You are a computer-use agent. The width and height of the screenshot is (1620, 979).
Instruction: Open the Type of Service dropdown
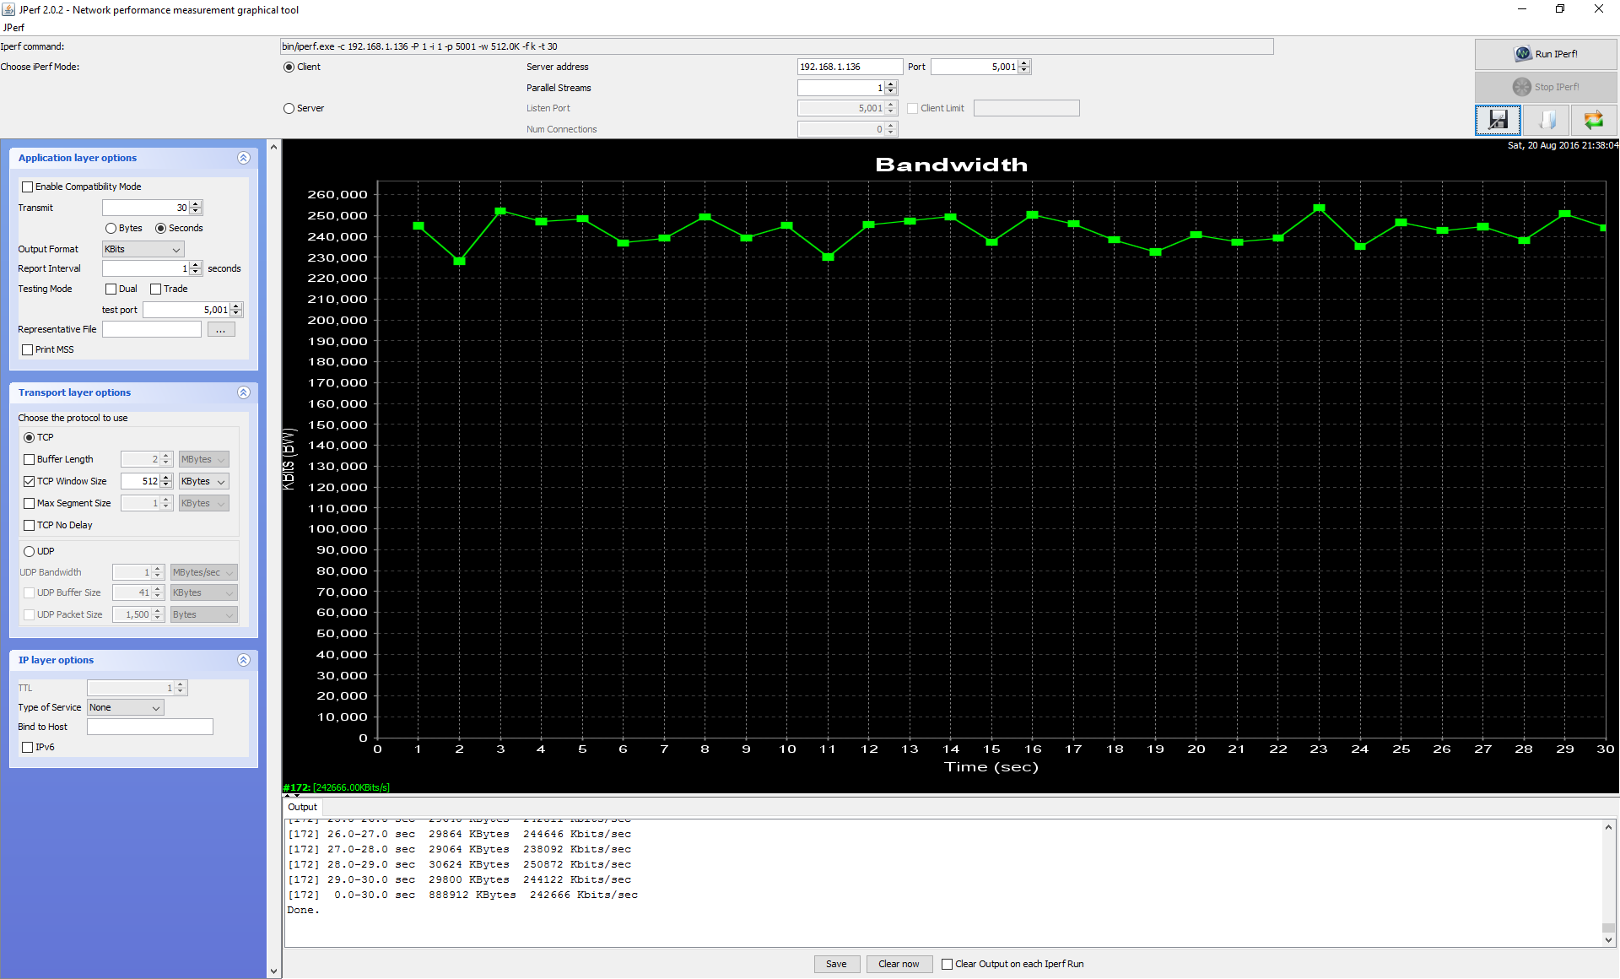(125, 708)
